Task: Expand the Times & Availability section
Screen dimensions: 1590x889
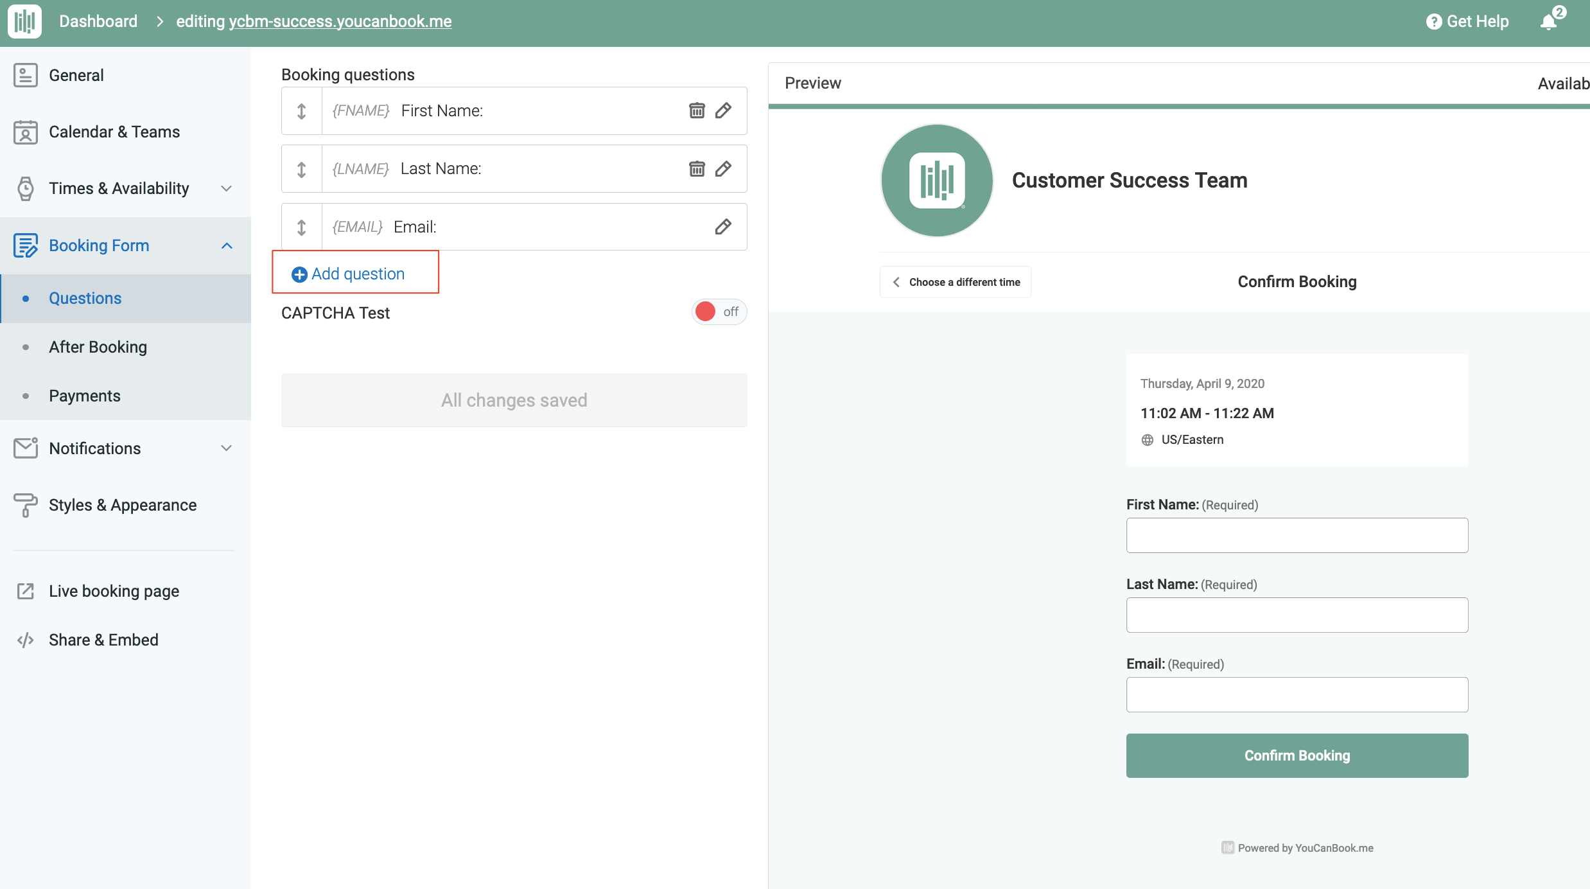Action: 226,188
